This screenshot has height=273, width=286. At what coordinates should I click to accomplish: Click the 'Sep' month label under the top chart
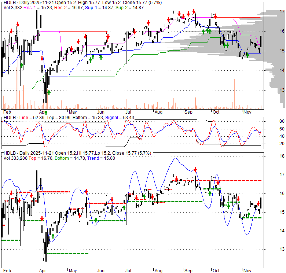coord(188,112)
